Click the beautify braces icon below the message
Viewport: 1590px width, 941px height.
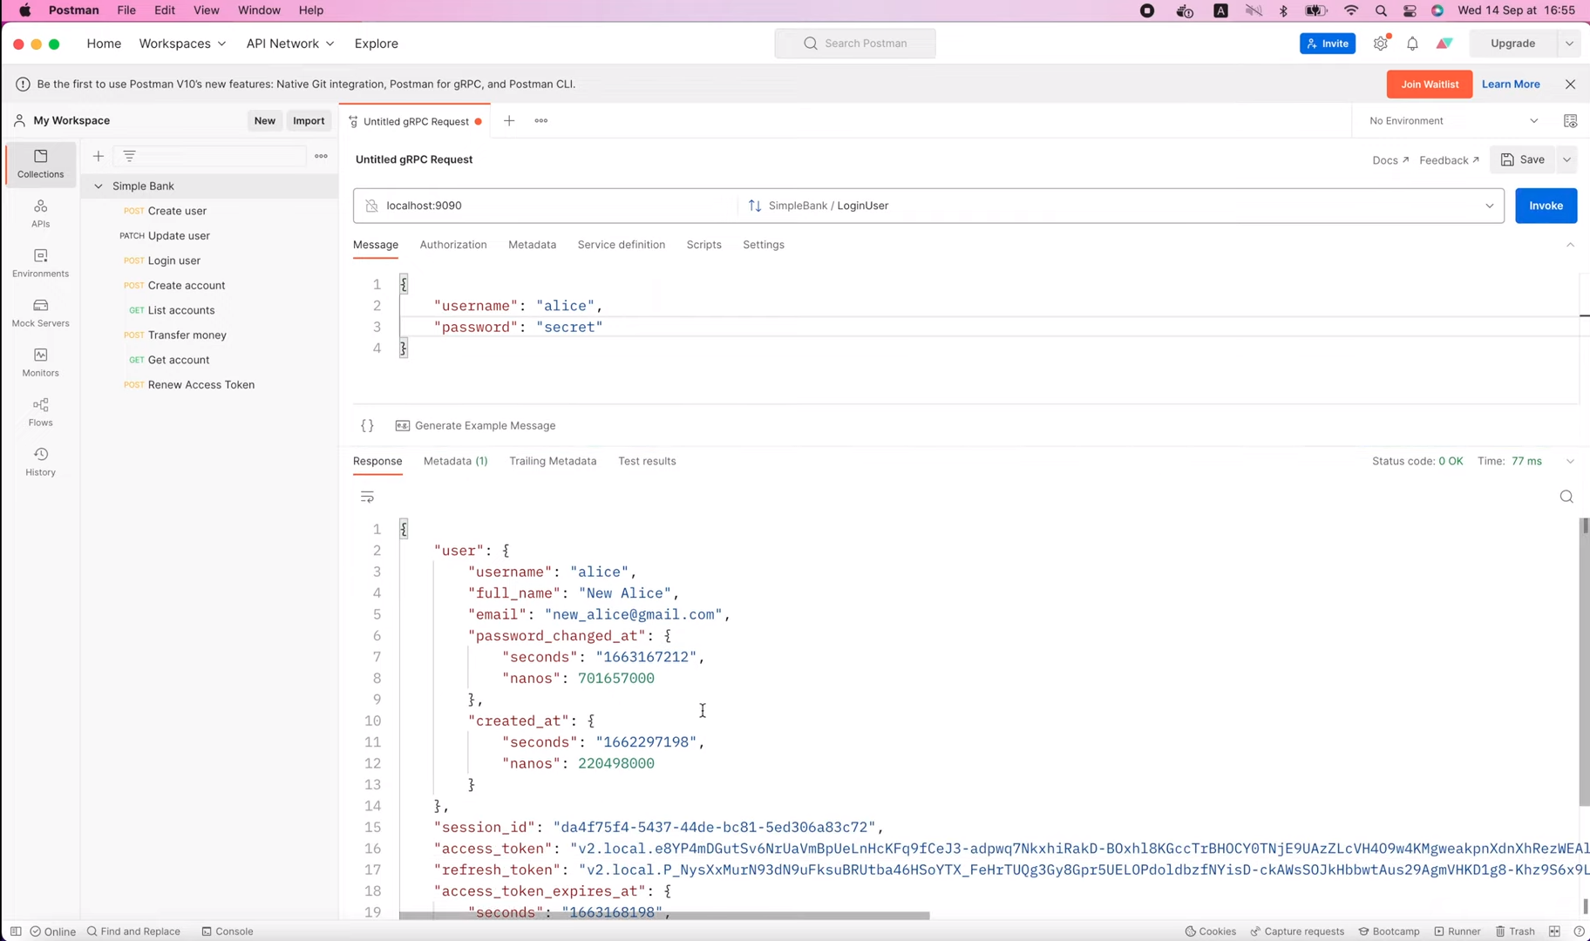(367, 425)
